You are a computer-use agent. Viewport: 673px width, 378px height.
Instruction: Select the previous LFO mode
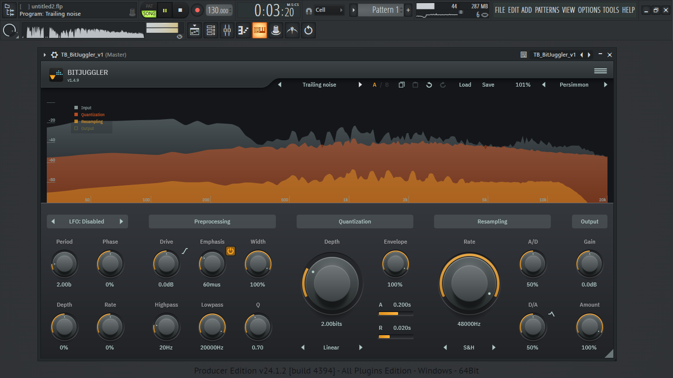53,221
